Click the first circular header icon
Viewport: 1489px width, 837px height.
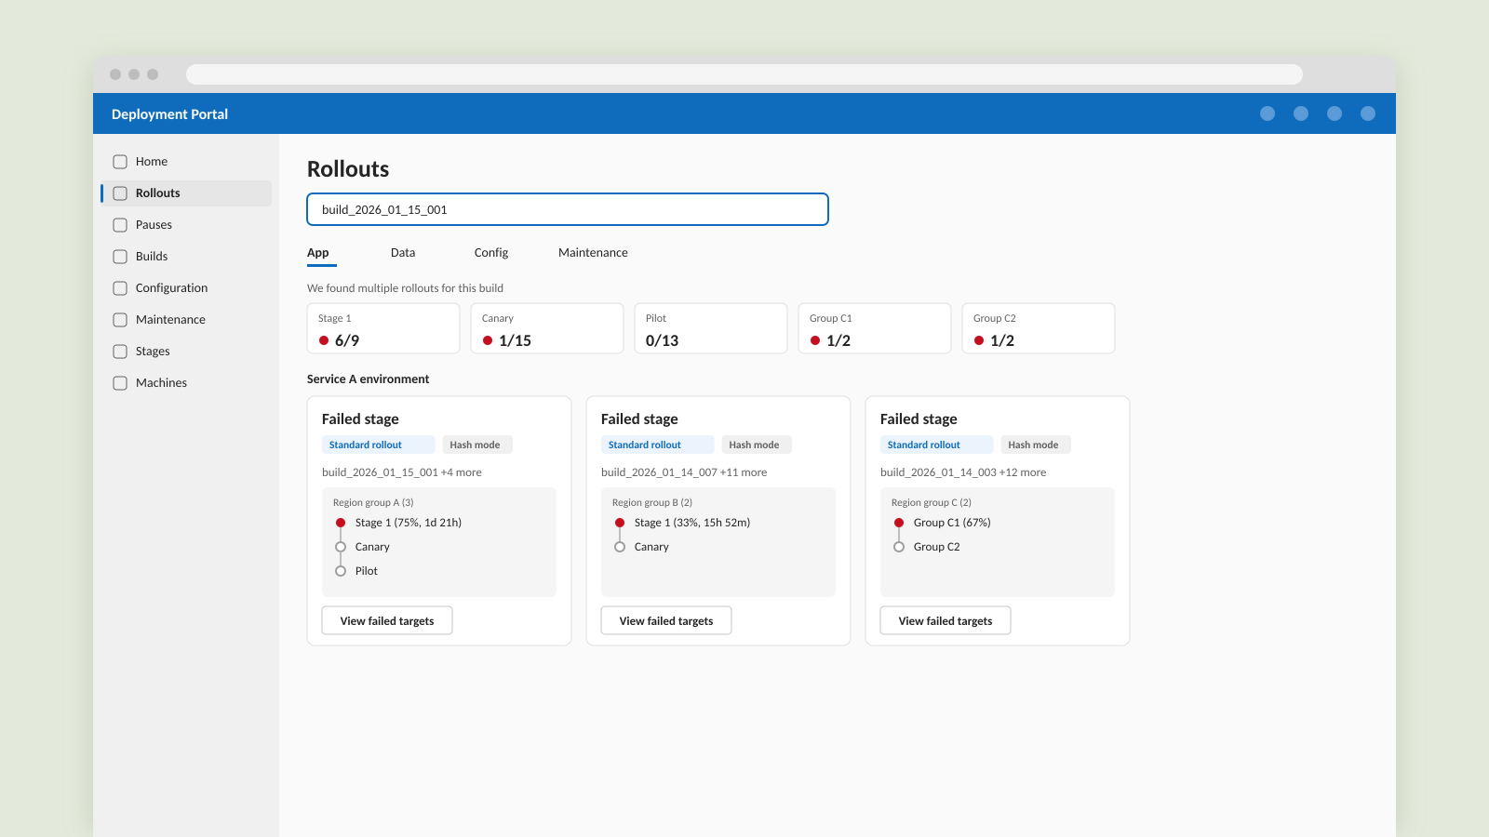(1268, 113)
